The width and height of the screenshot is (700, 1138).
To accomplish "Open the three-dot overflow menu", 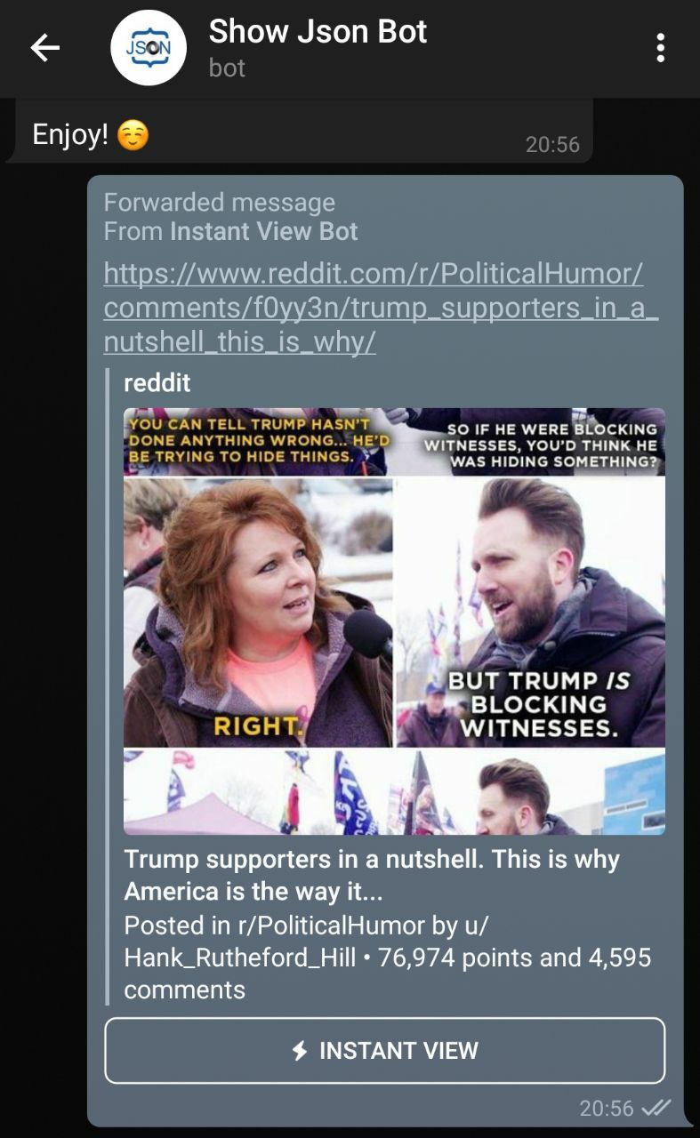I will (660, 48).
